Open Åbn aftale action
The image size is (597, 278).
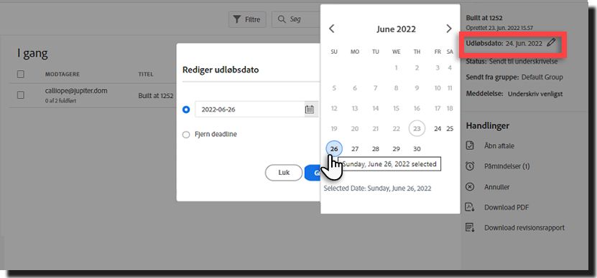pos(499,146)
